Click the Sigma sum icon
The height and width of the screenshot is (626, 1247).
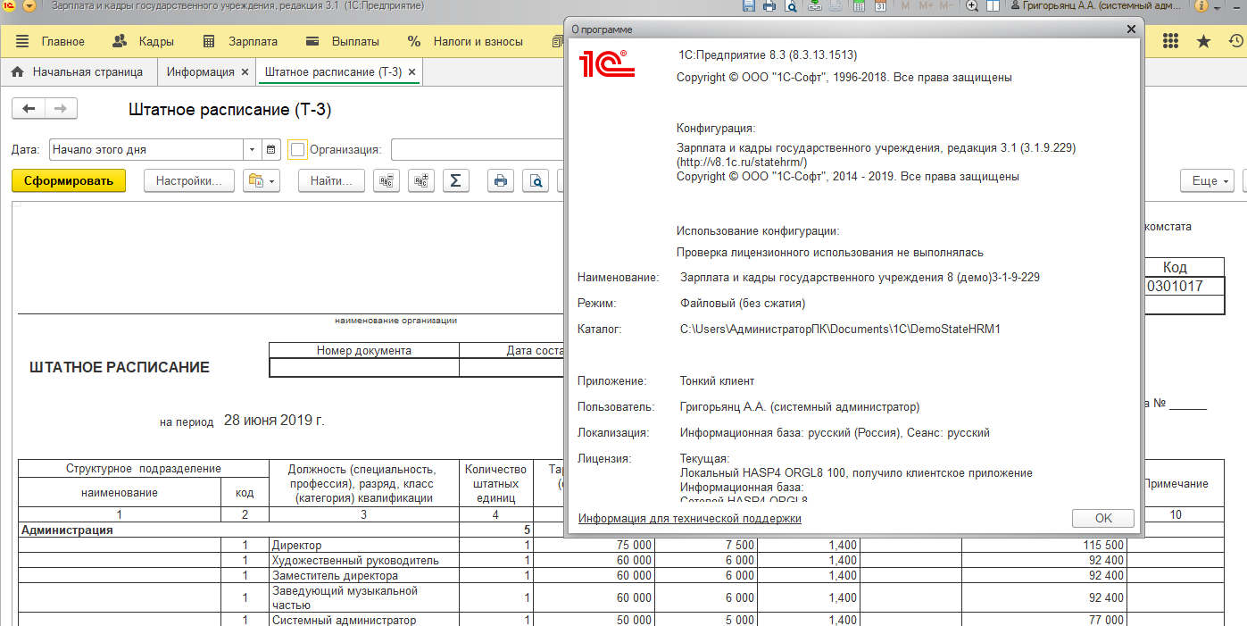[455, 180]
